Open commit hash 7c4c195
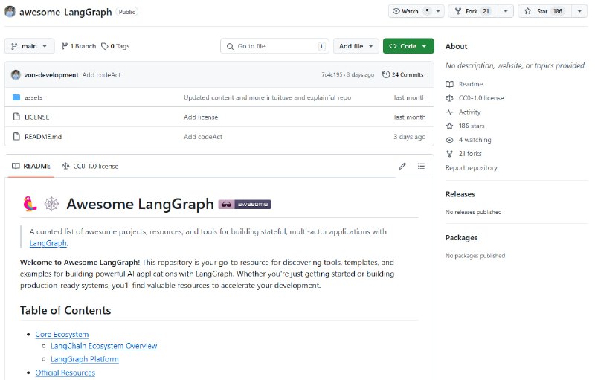The width and height of the screenshot is (595, 380). point(332,74)
